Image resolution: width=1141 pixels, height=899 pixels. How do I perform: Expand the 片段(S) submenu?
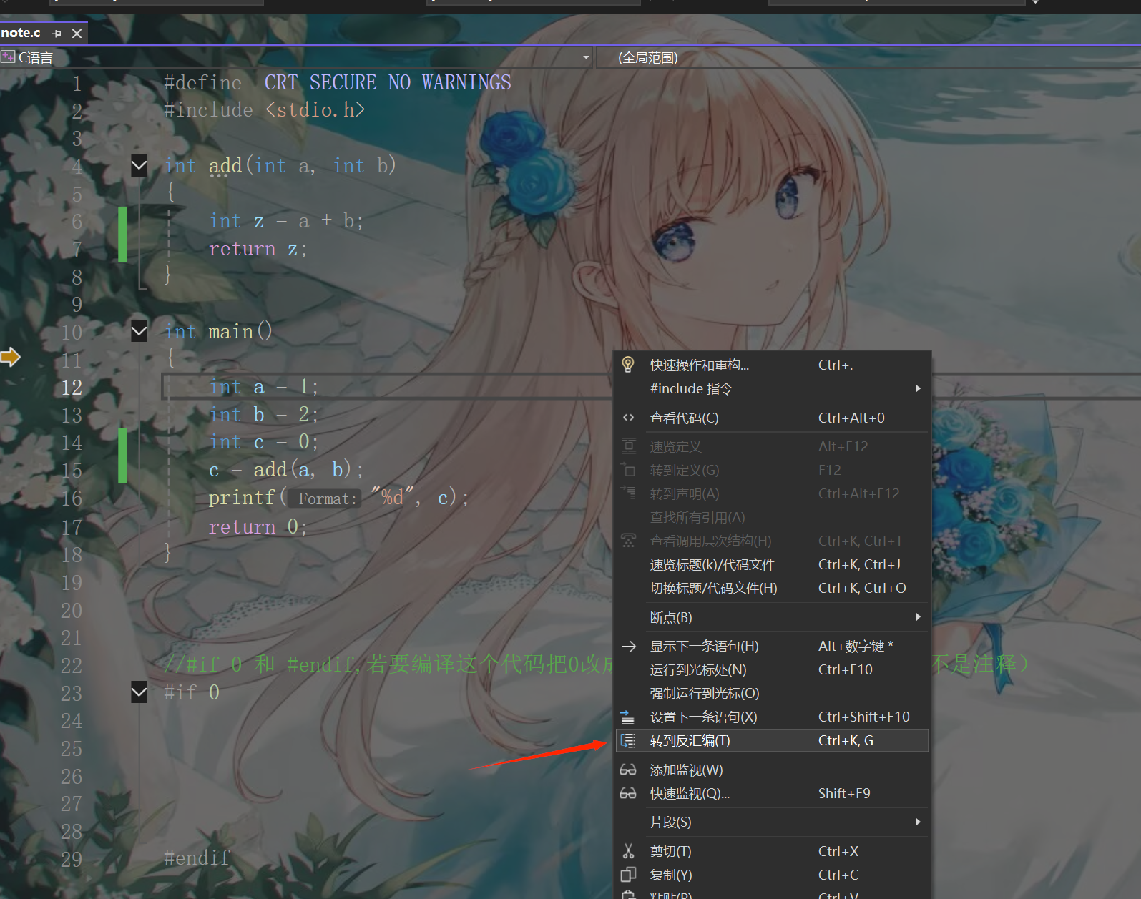(x=772, y=822)
